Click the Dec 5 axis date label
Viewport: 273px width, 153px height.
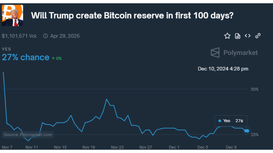tap(203, 147)
